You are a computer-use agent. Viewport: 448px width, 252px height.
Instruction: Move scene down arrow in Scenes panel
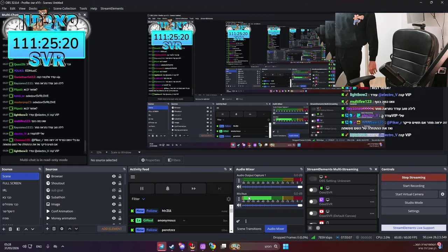33,229
